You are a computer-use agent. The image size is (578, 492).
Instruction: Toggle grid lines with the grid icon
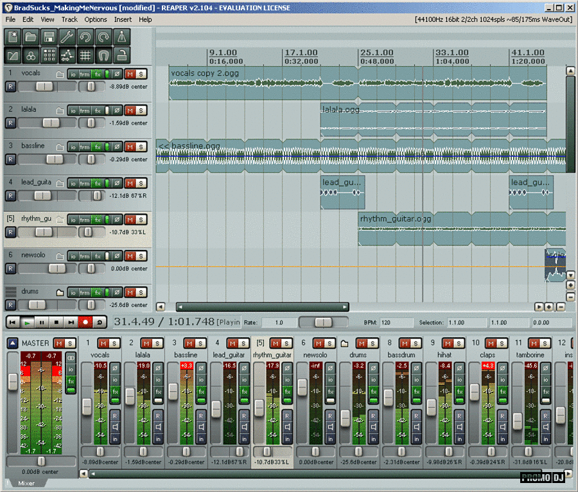click(85, 55)
